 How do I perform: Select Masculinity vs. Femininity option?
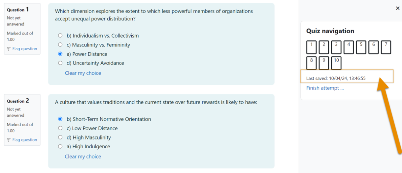pos(60,45)
